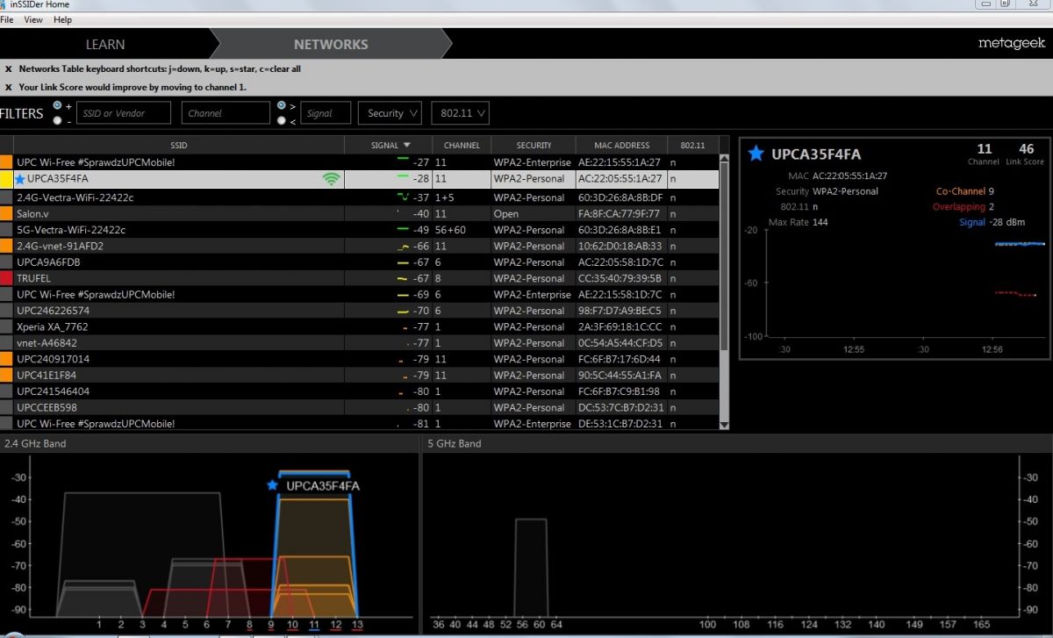Click the Signal -28 dBm legend
Screen dimensions: 1053x638
pos(992,223)
